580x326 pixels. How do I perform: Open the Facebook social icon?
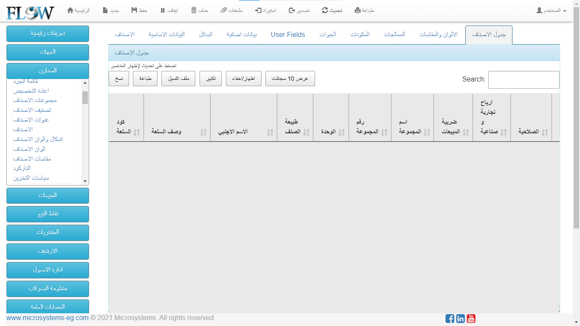coord(450,318)
